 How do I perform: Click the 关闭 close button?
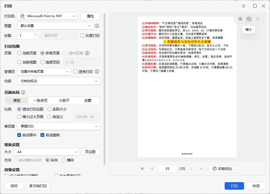pos(256,186)
